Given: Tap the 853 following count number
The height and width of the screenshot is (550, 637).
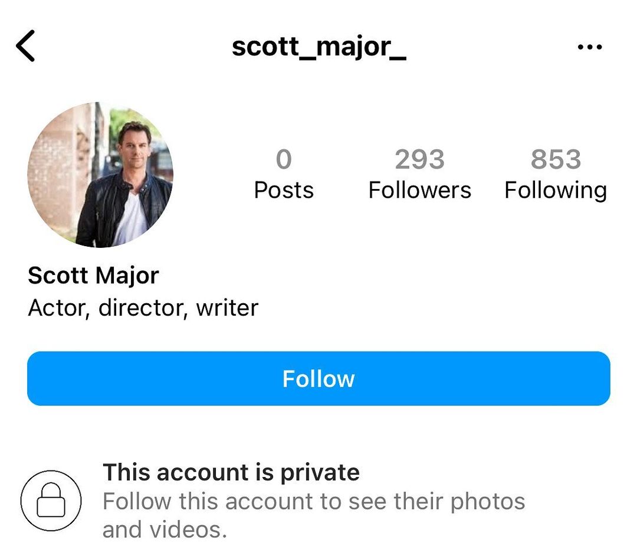Looking at the screenshot, I should click(556, 160).
